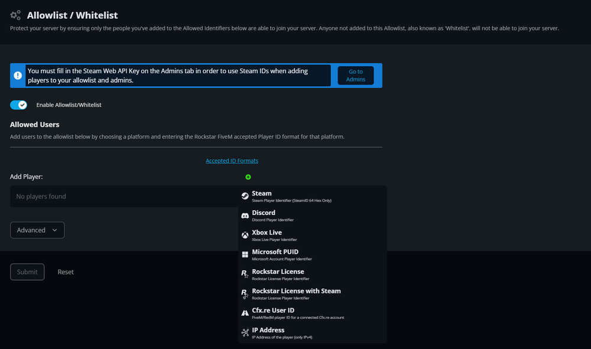
Task: Disable the Allowlist/Whitelist toggle
Action: (x=19, y=105)
